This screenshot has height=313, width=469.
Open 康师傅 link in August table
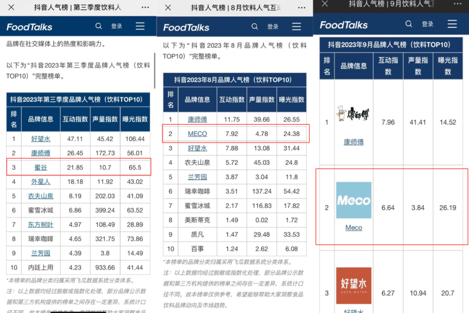point(198,120)
